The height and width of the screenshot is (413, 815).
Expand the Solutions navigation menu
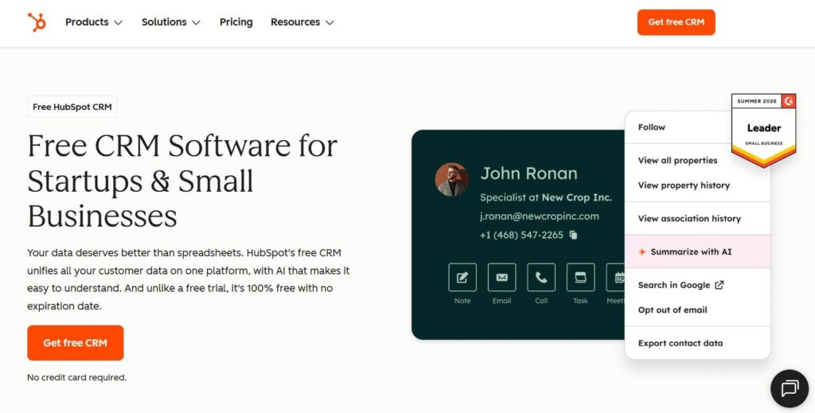[x=170, y=22]
